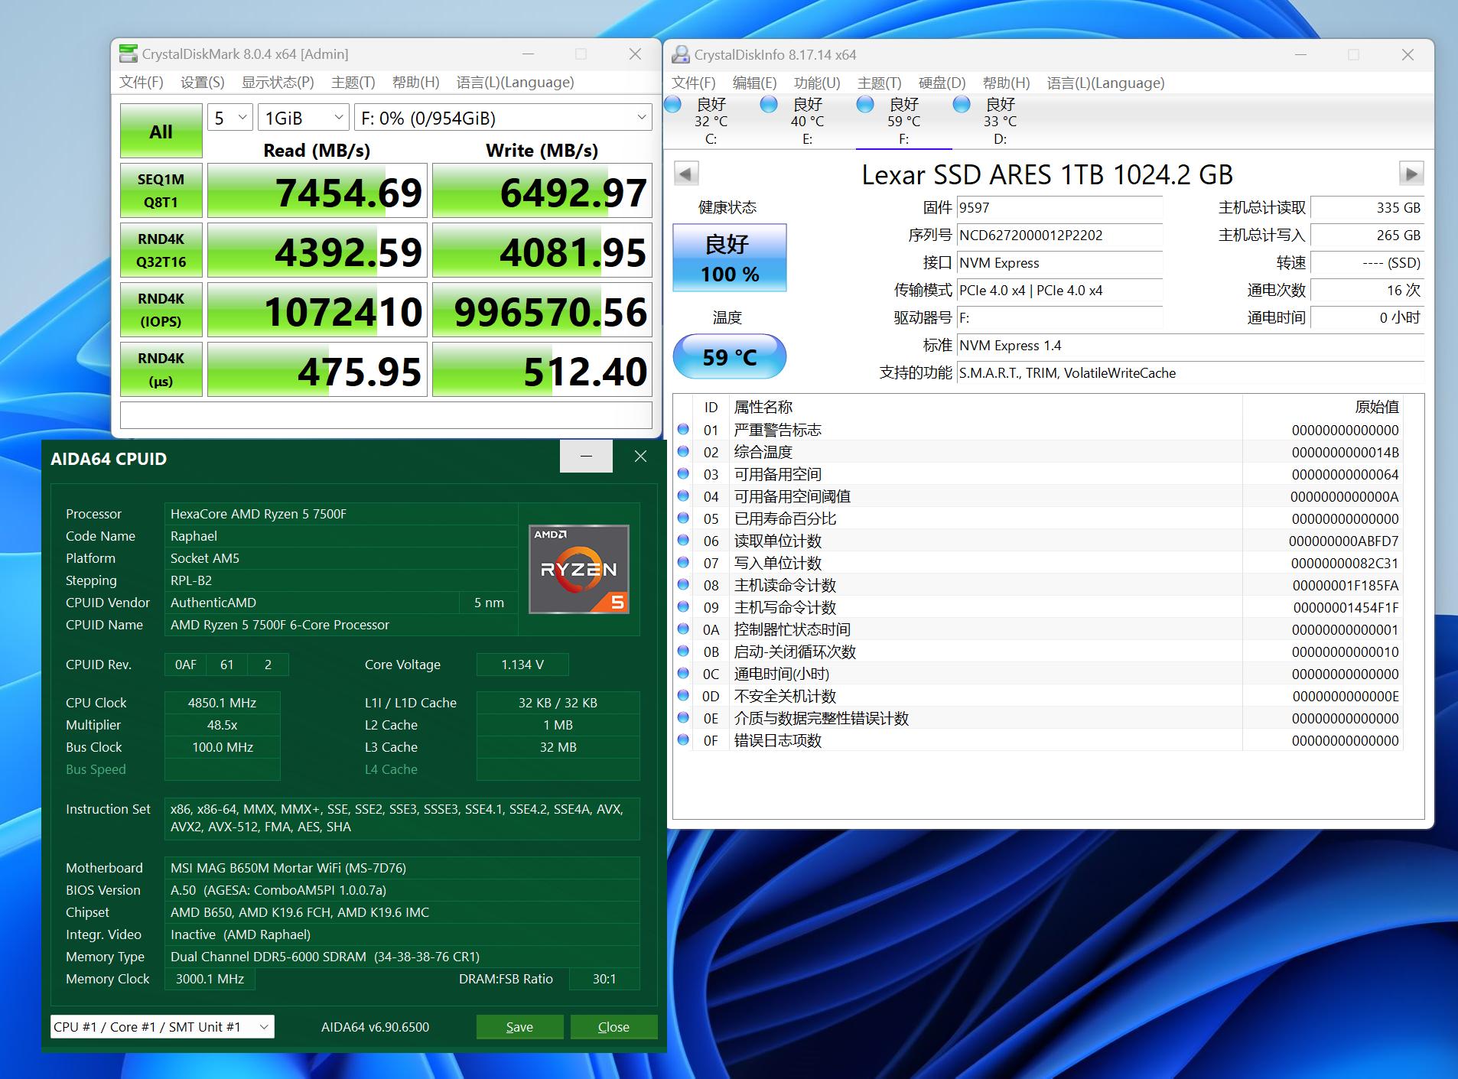
Task: Click status dot for attribute 01
Action: click(683, 430)
